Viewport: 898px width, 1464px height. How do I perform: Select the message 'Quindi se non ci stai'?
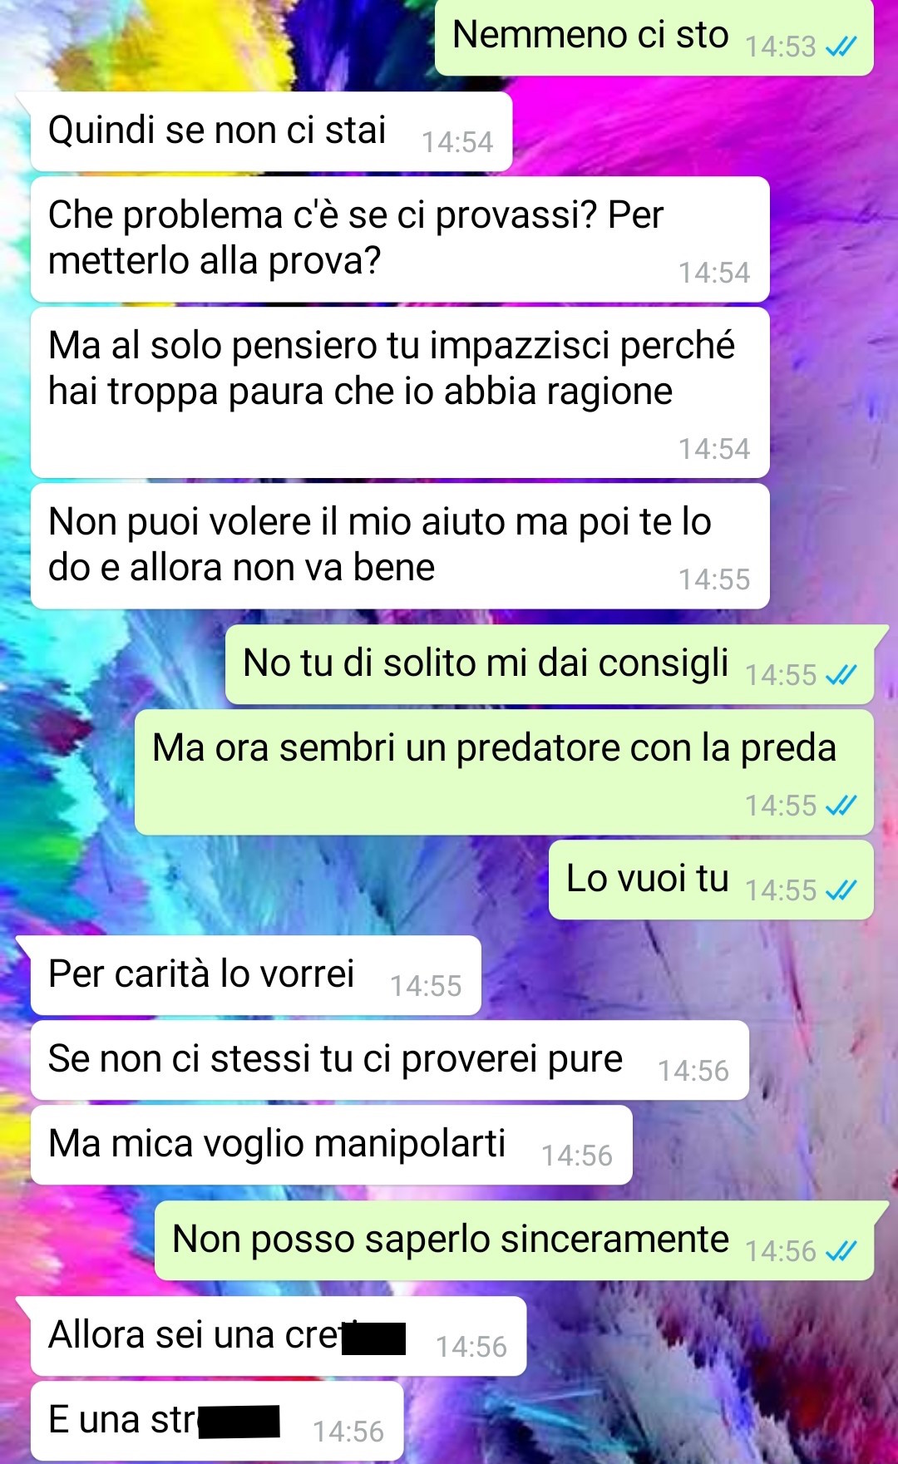coord(271,131)
